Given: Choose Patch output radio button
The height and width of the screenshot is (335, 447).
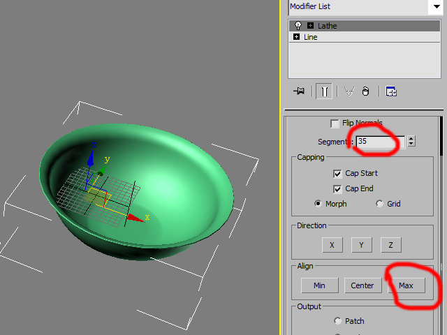Looking at the screenshot, I should click(x=338, y=321).
